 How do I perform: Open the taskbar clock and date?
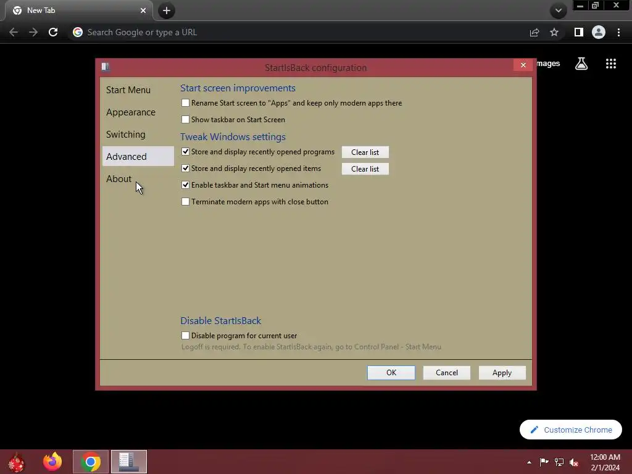[605, 462]
